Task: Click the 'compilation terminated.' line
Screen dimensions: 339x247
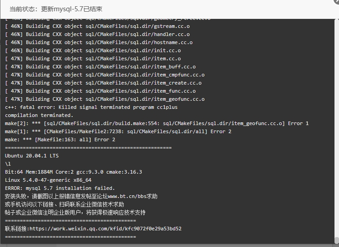Action: (x=39, y=115)
